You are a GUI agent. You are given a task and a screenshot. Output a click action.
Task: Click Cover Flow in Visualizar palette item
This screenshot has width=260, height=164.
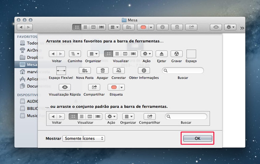point(133,54)
